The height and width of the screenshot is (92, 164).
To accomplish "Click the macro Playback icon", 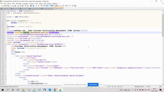I will click(x=71, y=6).
